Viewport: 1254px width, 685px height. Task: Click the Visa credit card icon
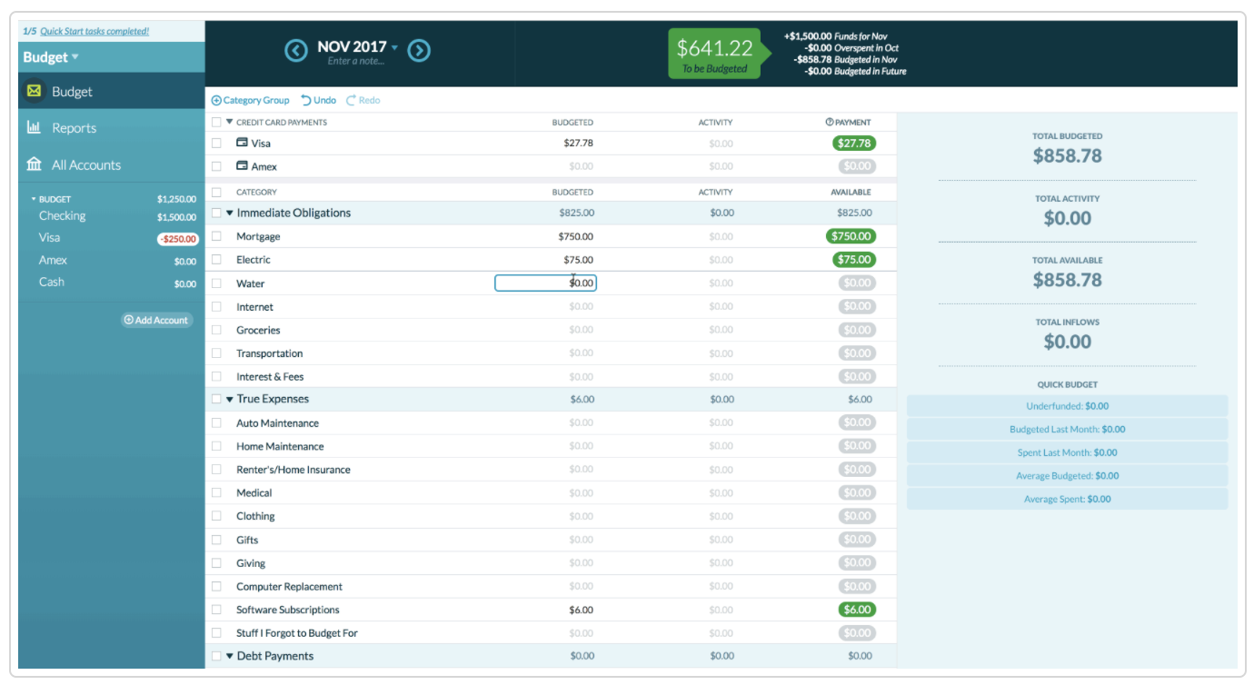pyautogui.click(x=243, y=143)
